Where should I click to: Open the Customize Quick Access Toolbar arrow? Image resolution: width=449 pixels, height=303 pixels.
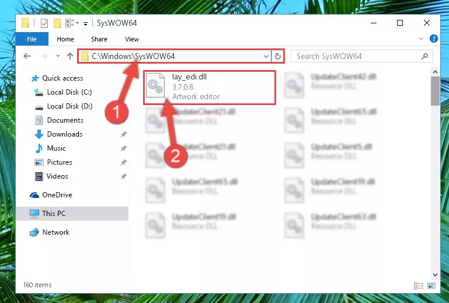pyautogui.click(x=85, y=23)
